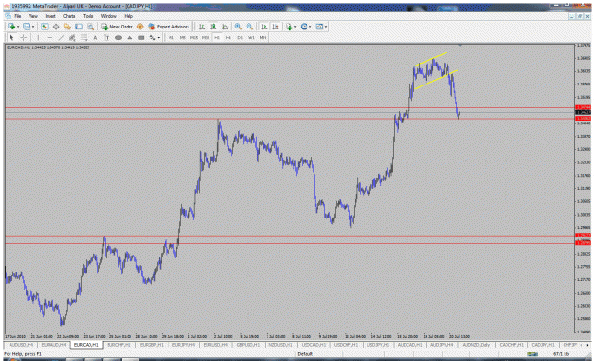Expand the Templates dropdown arrow
This screenshot has height=361, width=595.
326,27
